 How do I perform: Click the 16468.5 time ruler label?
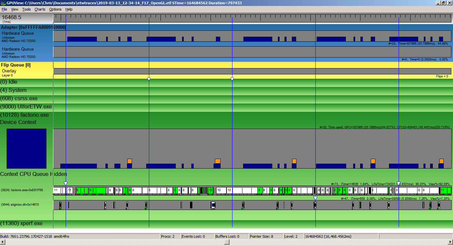click(x=12, y=17)
